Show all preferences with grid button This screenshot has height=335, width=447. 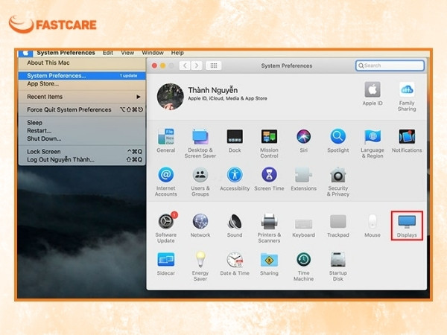[214, 66]
